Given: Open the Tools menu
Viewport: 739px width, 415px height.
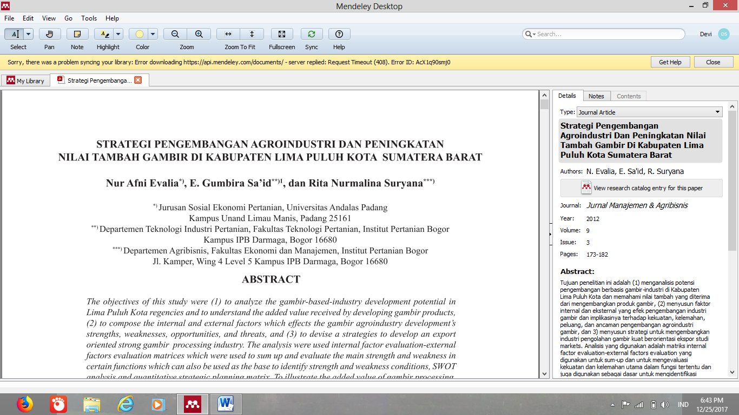Looking at the screenshot, I should tap(89, 18).
